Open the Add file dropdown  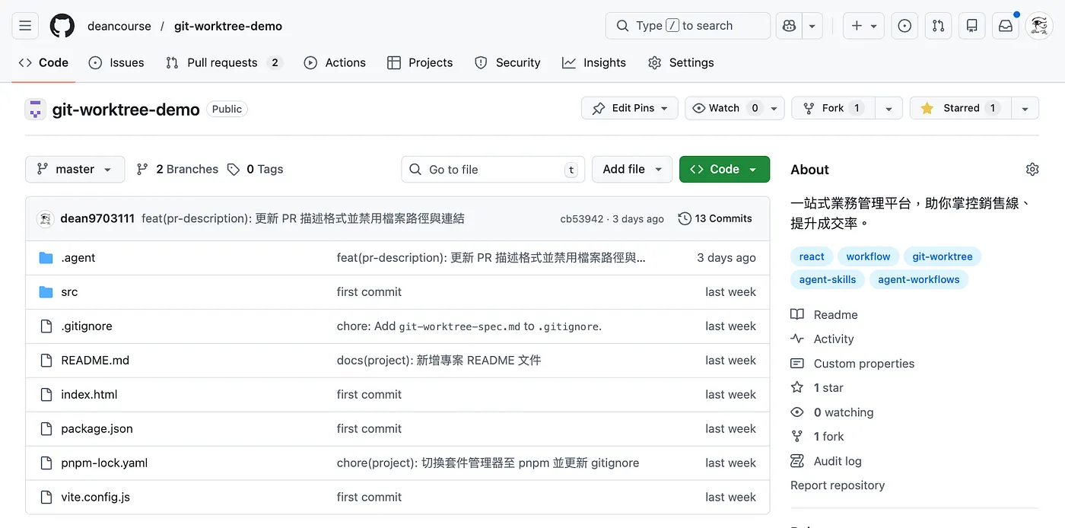tap(632, 169)
